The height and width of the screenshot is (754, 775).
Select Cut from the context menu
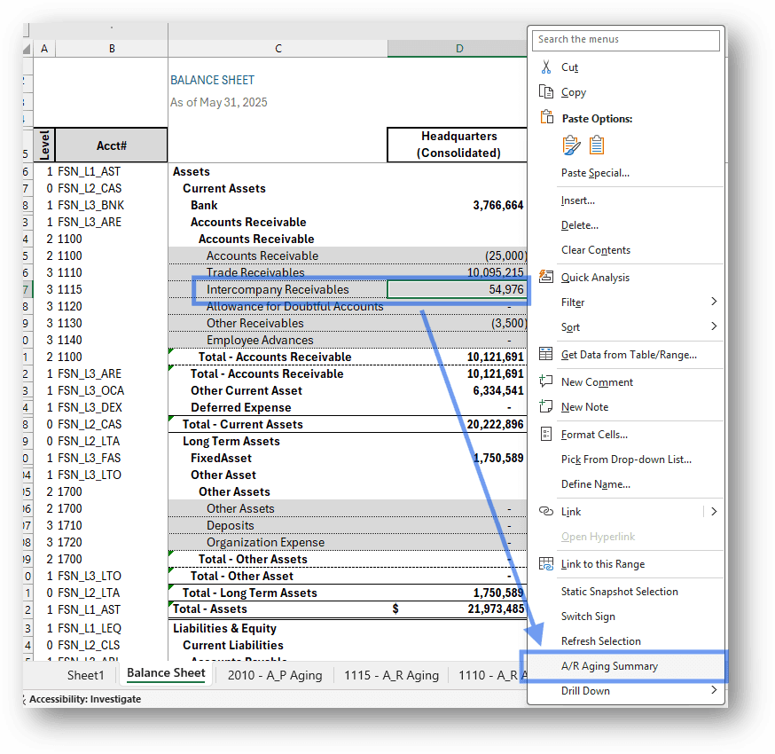tap(569, 67)
